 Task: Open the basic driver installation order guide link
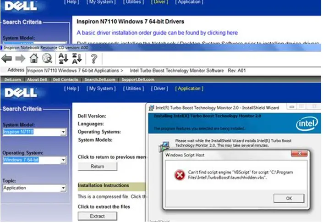[157, 33]
